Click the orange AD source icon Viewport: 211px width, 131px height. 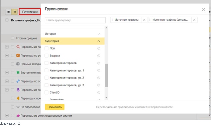pos(18,55)
